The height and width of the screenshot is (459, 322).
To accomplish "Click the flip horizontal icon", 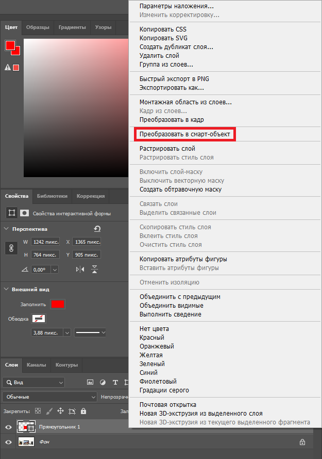I will pyautogui.click(x=80, y=270).
